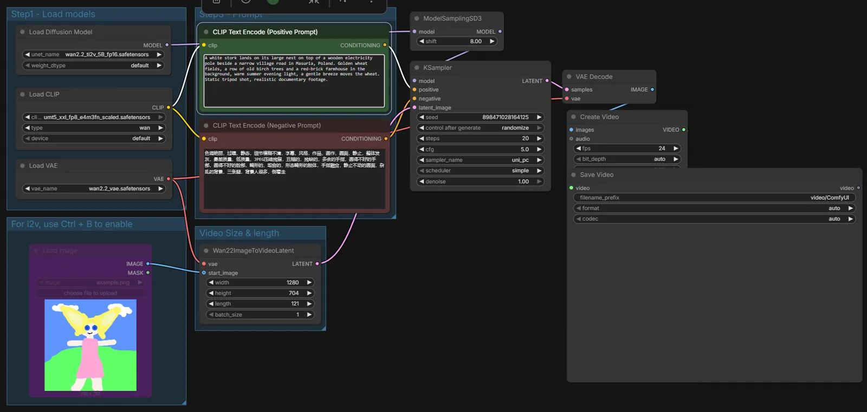Screen dimensions: 867x412
Task: Open the Save Video codec dropdown
Action: (x=714, y=219)
